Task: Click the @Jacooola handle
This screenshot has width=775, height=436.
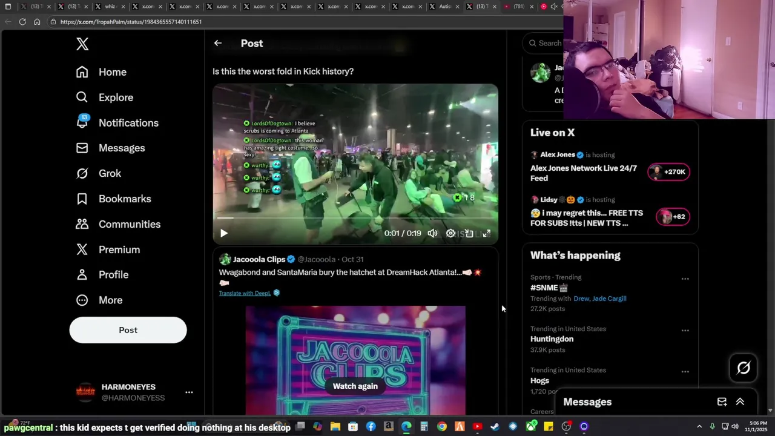Action: (316, 259)
